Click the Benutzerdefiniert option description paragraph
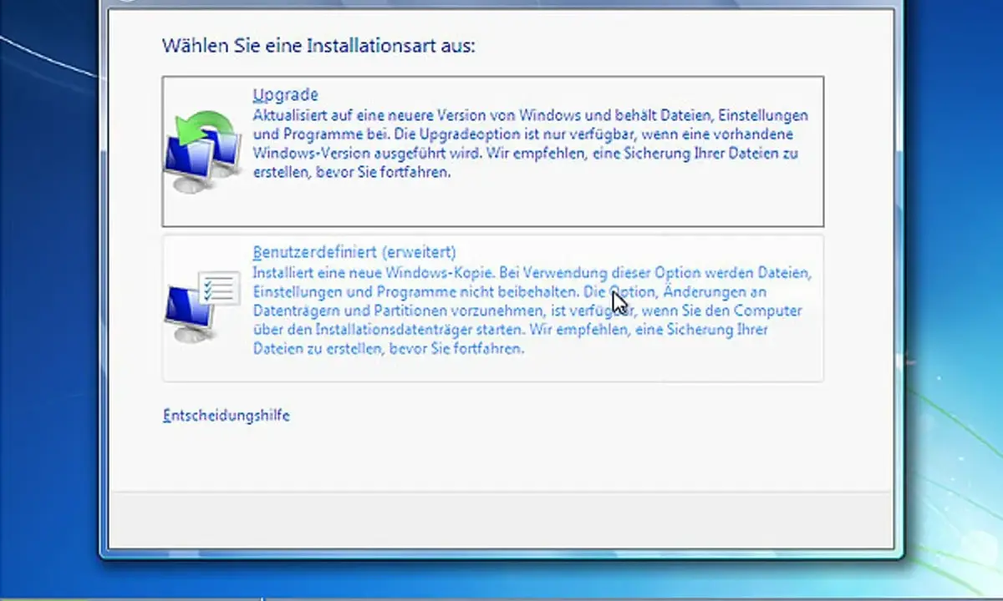This screenshot has height=601, width=1003. [x=532, y=311]
